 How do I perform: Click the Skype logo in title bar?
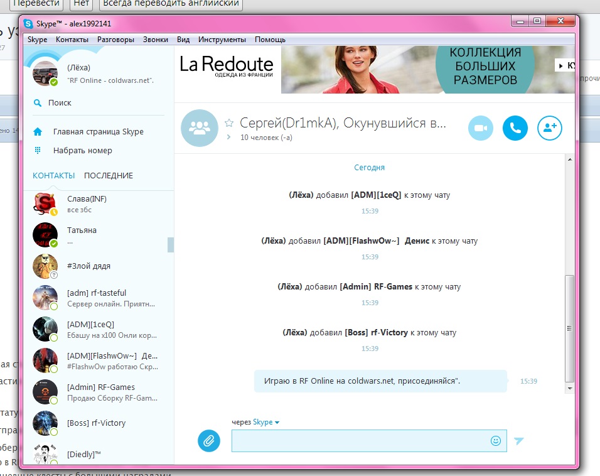[28, 24]
